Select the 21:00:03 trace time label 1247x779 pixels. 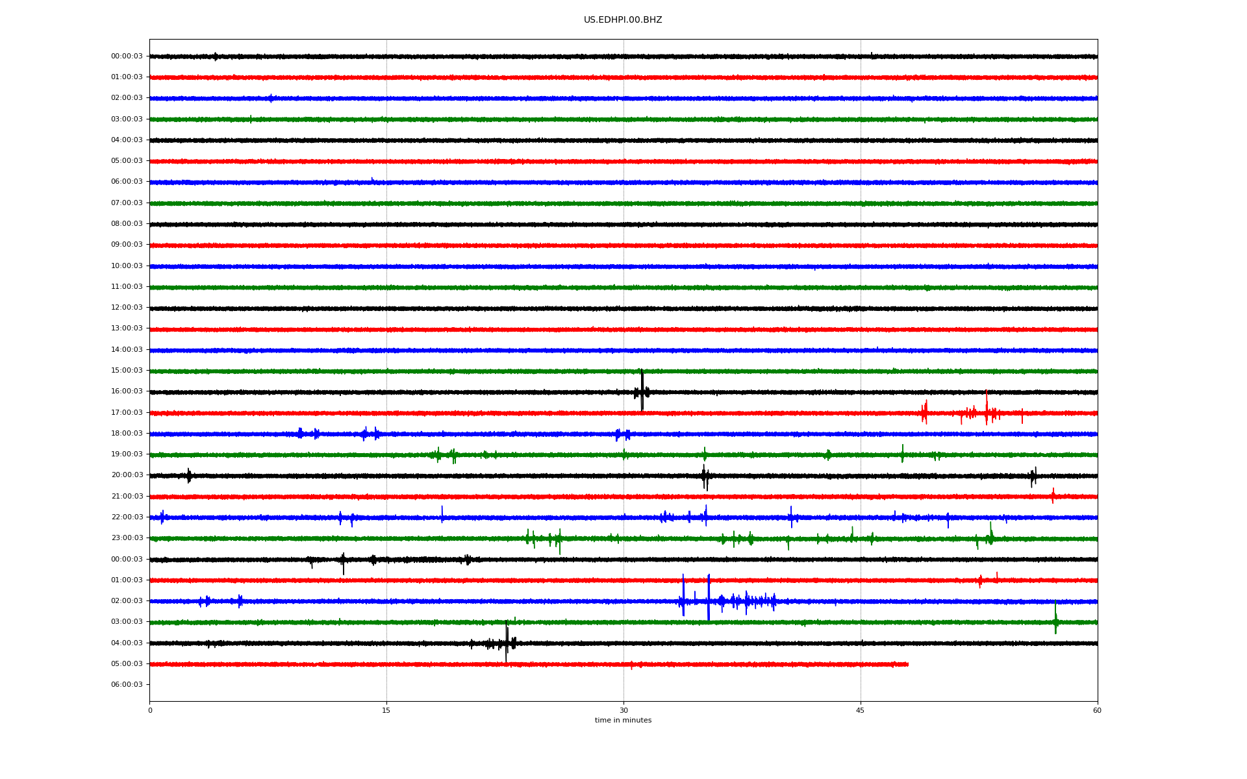pyautogui.click(x=127, y=497)
